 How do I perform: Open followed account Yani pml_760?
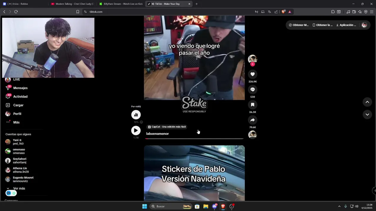[15, 142]
